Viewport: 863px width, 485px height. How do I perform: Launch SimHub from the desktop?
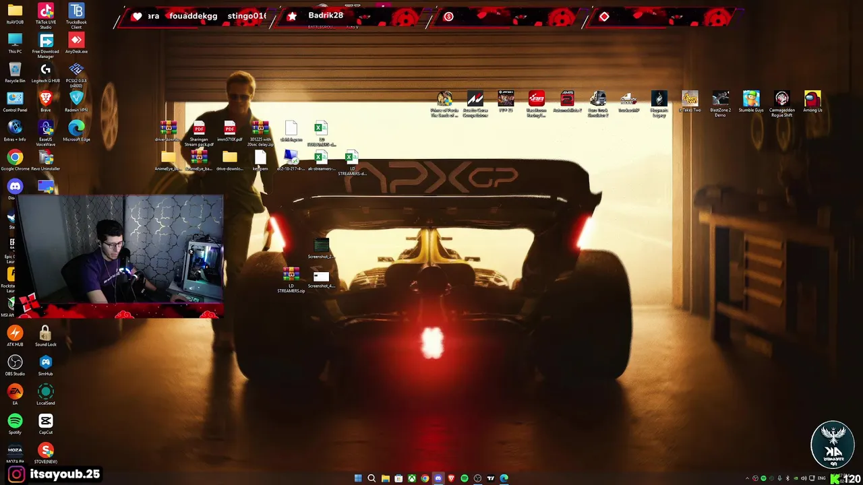[45, 365]
